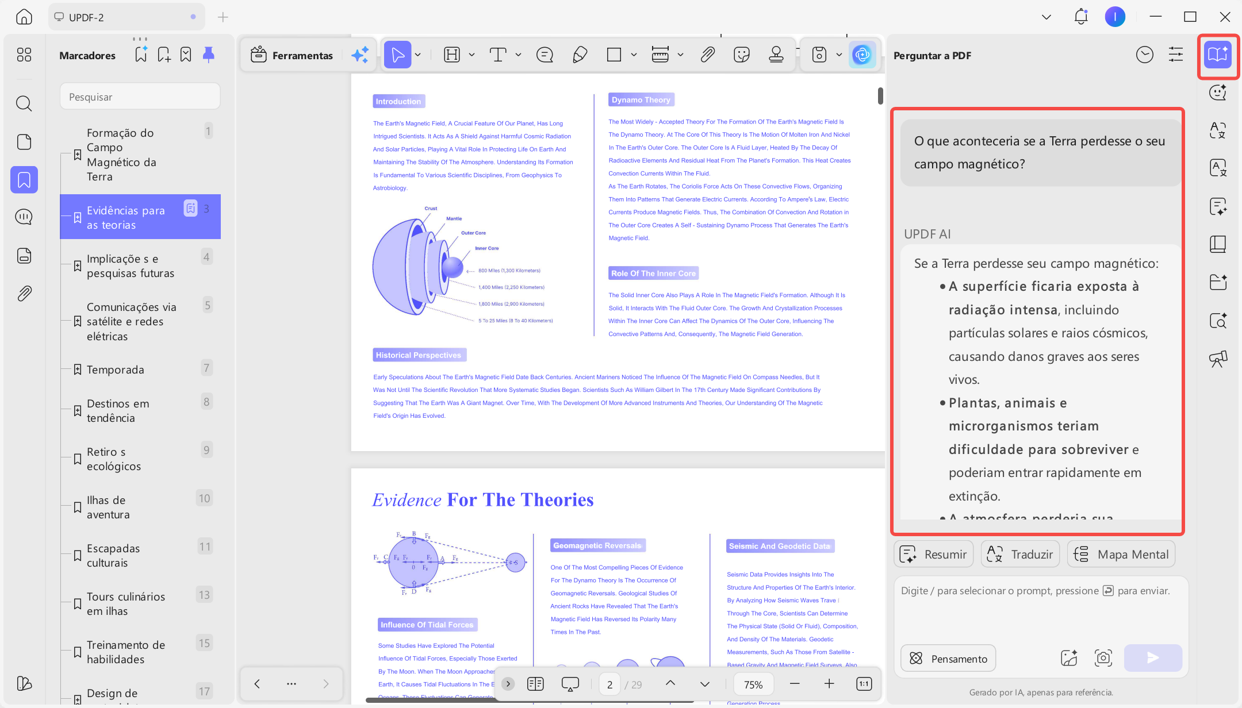This screenshot has width=1242, height=708.
Task: Expand the rectangle shape tool dropdown
Action: coord(634,55)
